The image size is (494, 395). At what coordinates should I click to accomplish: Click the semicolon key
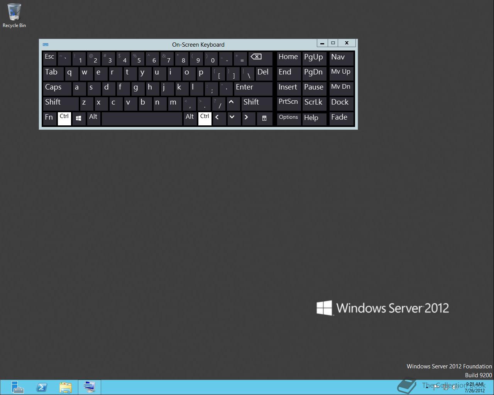[x=211, y=89]
